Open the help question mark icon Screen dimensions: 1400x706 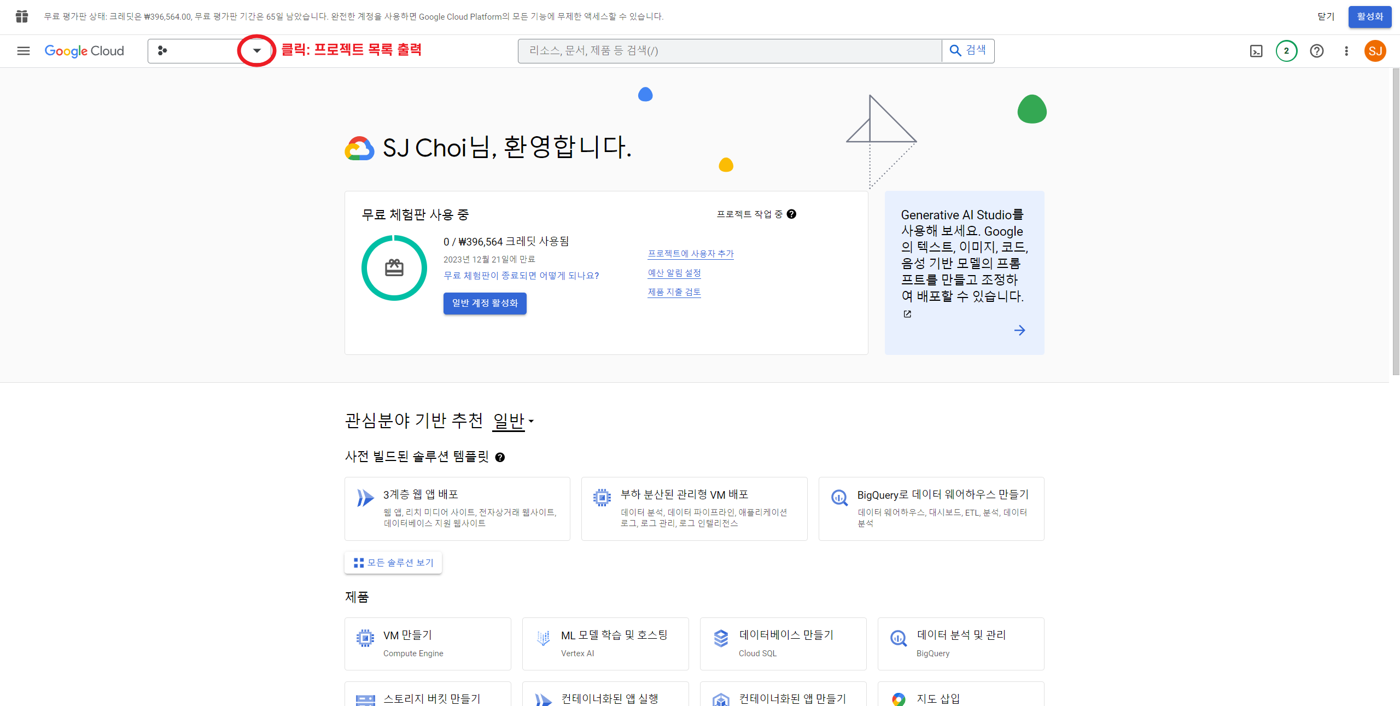pos(1316,51)
